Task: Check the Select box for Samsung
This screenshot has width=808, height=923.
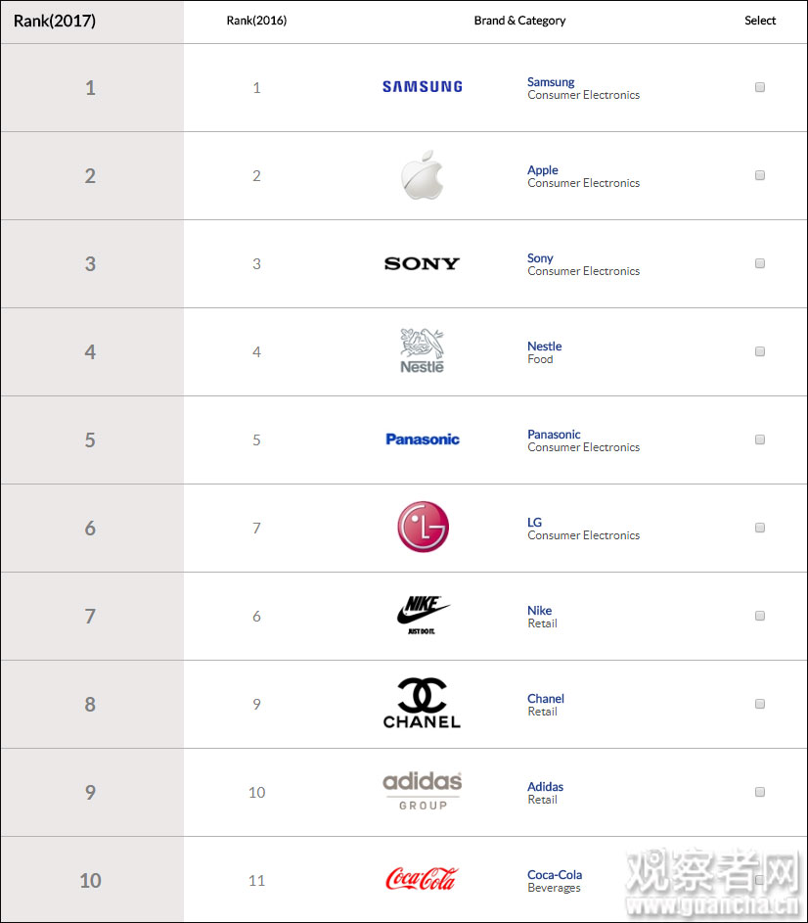Action: [760, 87]
